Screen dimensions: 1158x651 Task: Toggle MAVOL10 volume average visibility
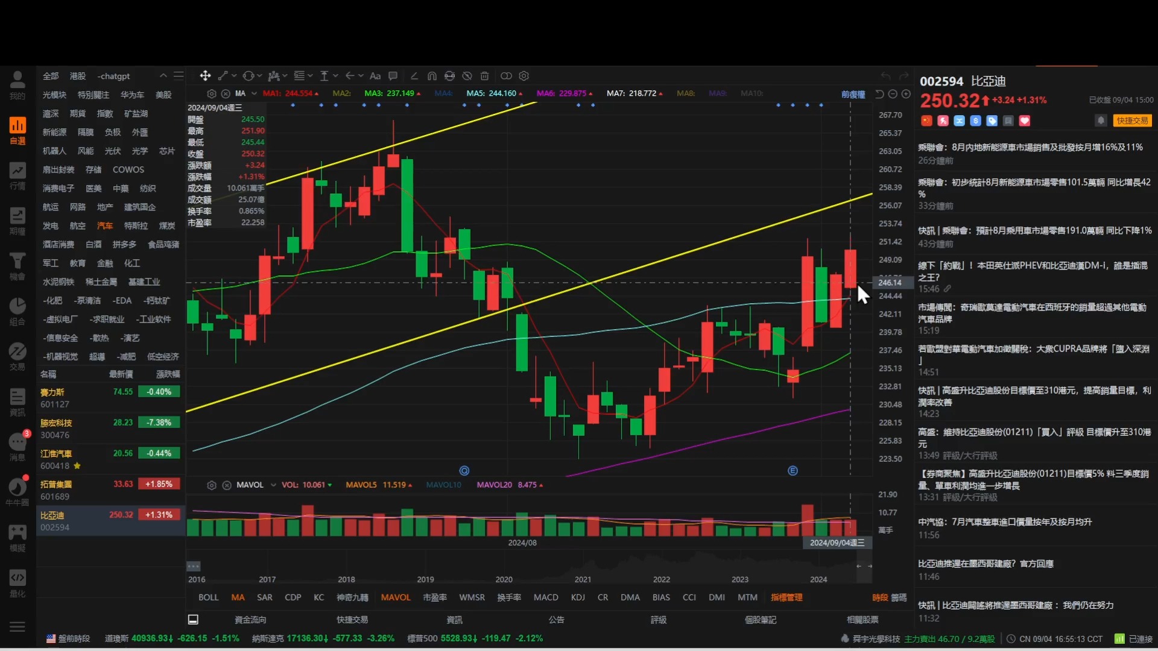coord(443,485)
